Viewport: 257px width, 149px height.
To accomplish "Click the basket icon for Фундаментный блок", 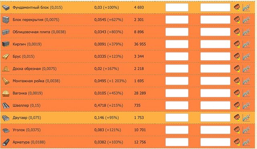I will point(237,8).
